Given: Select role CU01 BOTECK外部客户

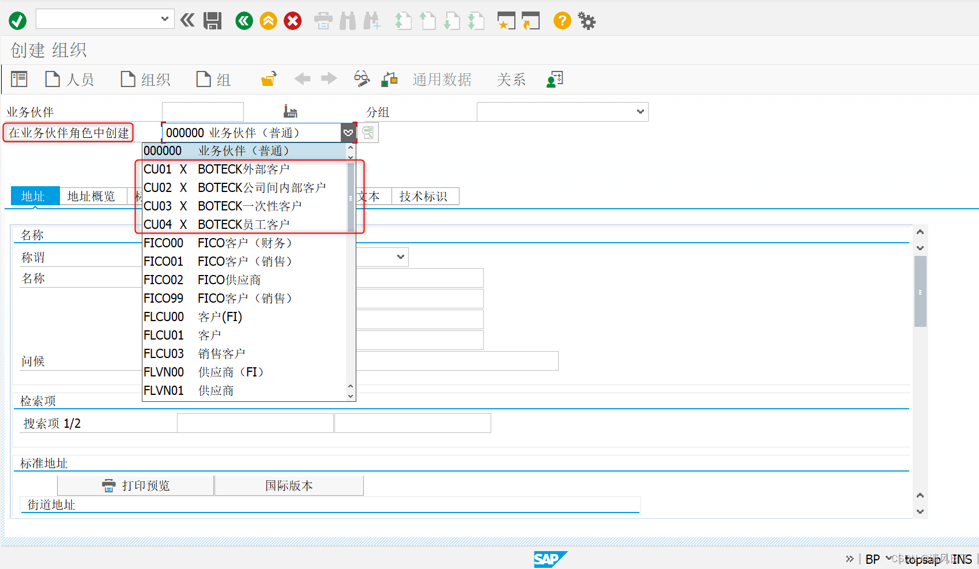Looking at the screenshot, I should point(244,169).
